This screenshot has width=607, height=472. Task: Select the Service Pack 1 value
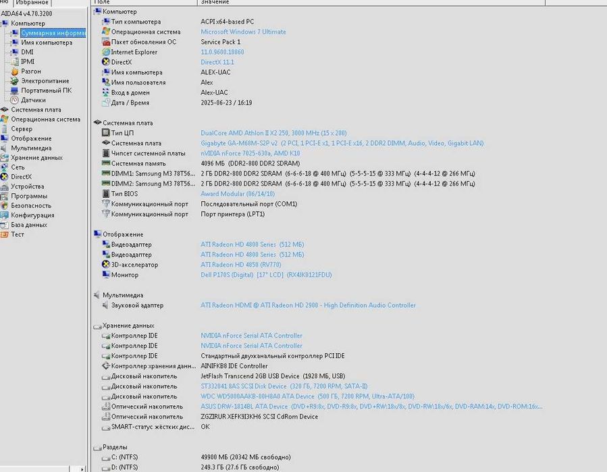[220, 42]
